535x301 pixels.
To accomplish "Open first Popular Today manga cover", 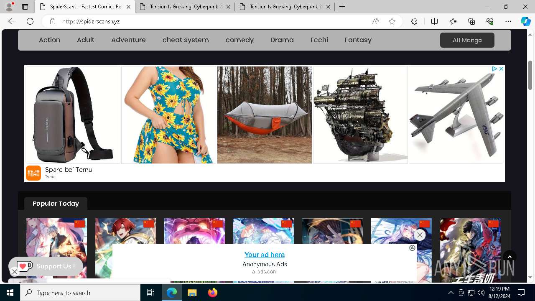I will pos(56,250).
